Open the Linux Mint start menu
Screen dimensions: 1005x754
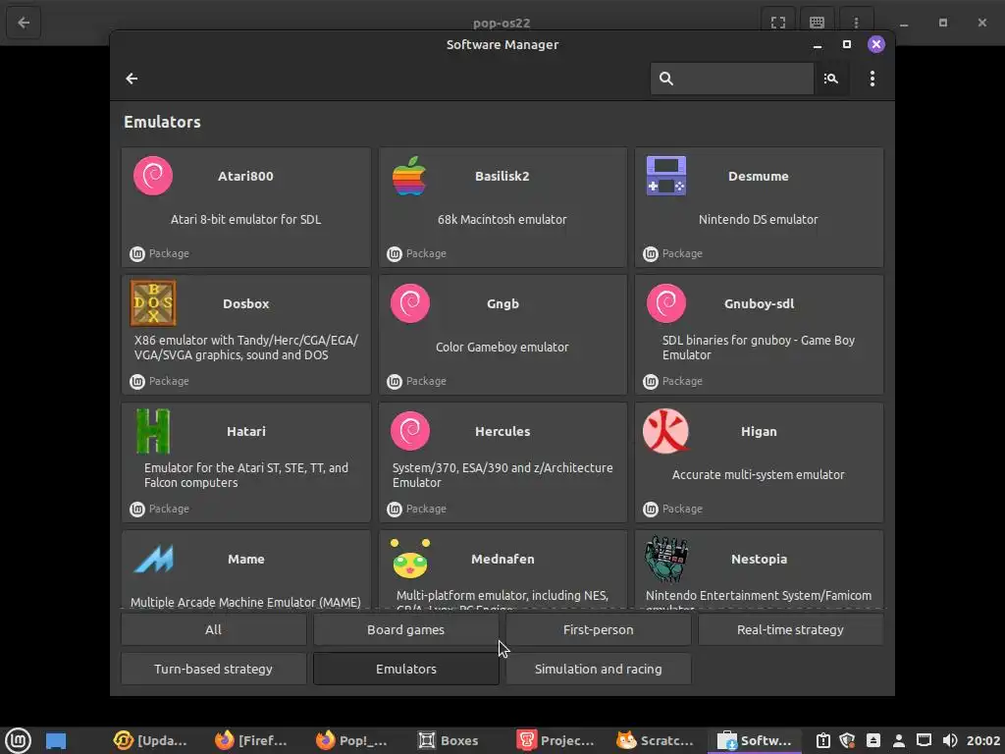coord(18,740)
